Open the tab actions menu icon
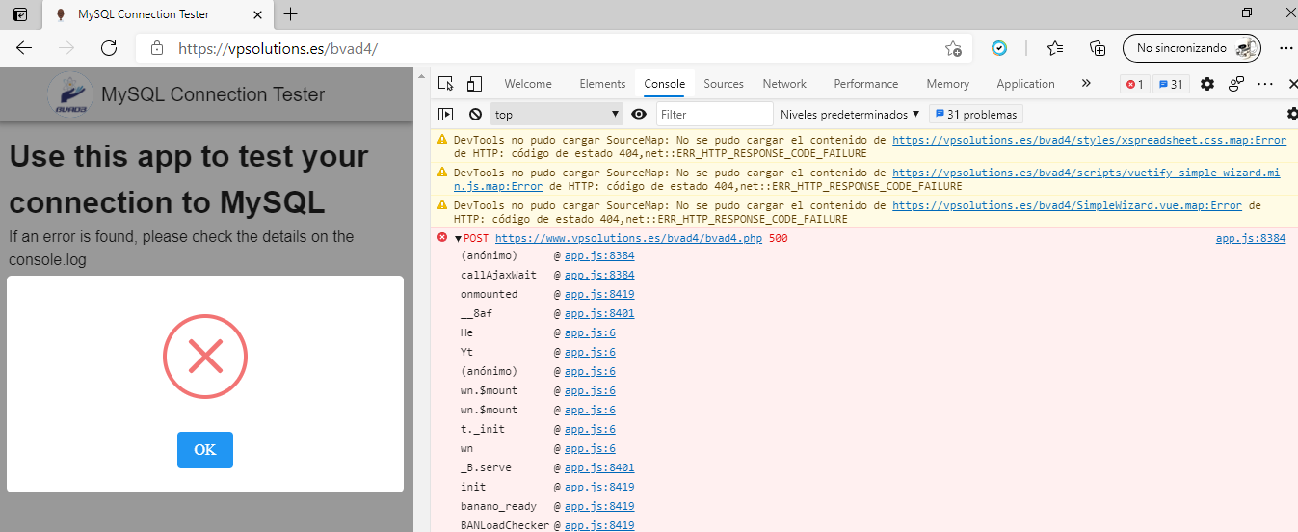Viewport: 1298px width, 532px height. (x=20, y=14)
